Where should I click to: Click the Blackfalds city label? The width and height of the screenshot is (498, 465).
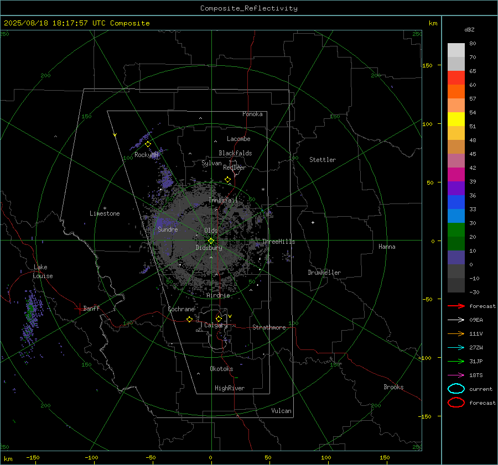click(235, 153)
